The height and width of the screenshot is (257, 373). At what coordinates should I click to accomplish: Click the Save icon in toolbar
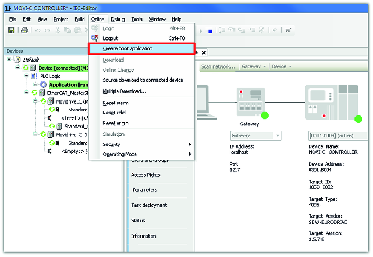click(x=11, y=30)
